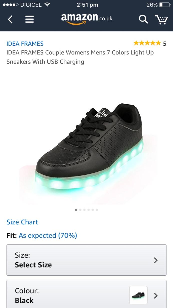Viewport: 173px width, 308px height.
Task: Tap the chevron in the Size row
Action: (156, 260)
